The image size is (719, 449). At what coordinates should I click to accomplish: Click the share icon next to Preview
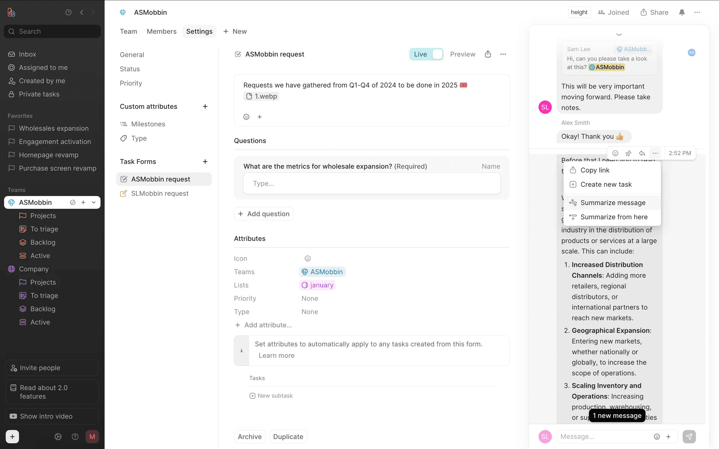pyautogui.click(x=488, y=54)
